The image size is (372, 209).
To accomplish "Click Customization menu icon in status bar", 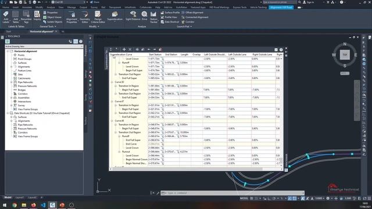I will tap(369, 199).
